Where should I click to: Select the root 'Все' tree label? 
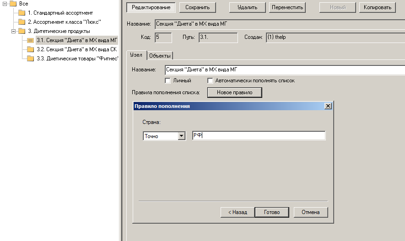point(23,4)
